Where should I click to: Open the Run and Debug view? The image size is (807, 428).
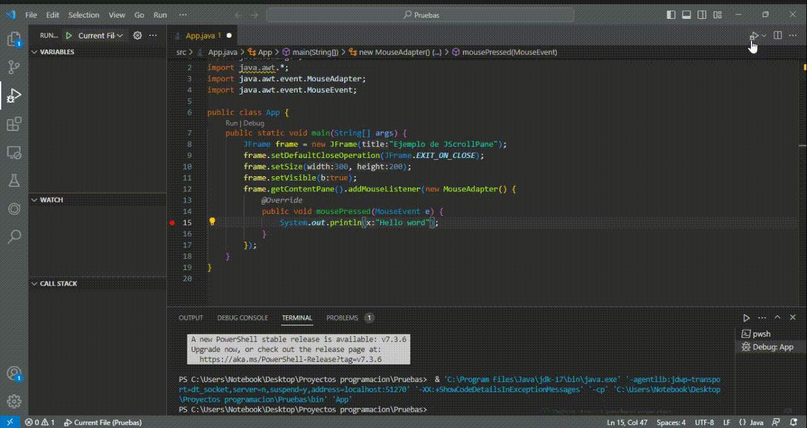coord(14,96)
